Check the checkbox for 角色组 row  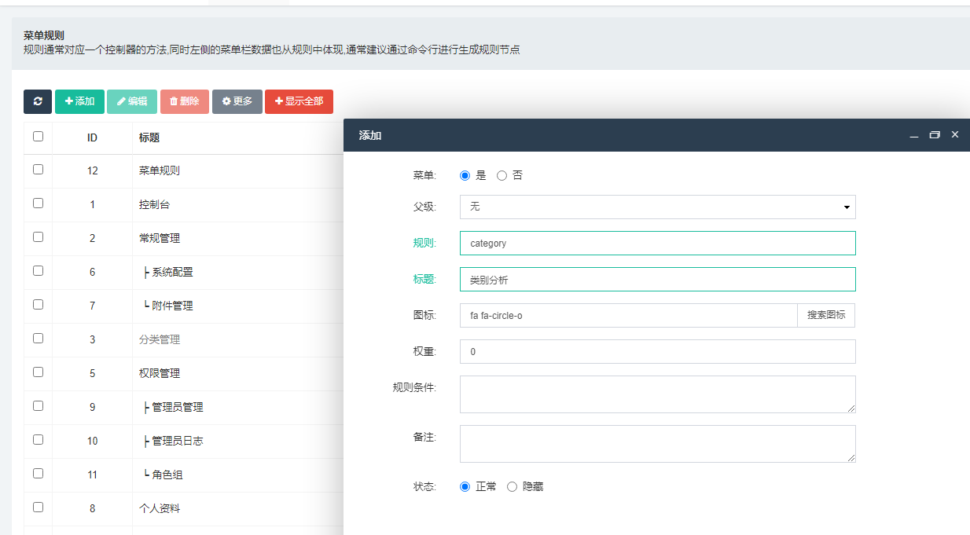tap(37, 475)
